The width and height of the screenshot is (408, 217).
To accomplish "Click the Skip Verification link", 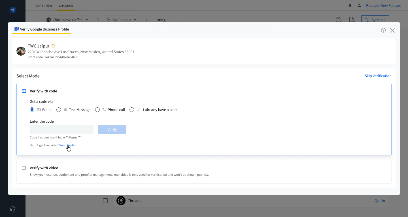I will (x=378, y=76).
